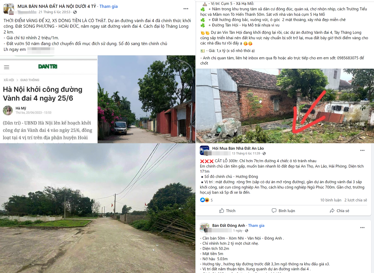Click the Chia sẻ share button
The width and height of the screenshot is (374, 273).
pos(340,211)
